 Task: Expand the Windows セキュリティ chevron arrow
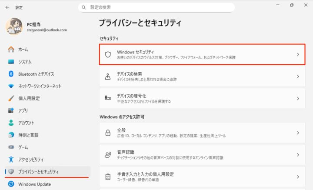point(298,54)
